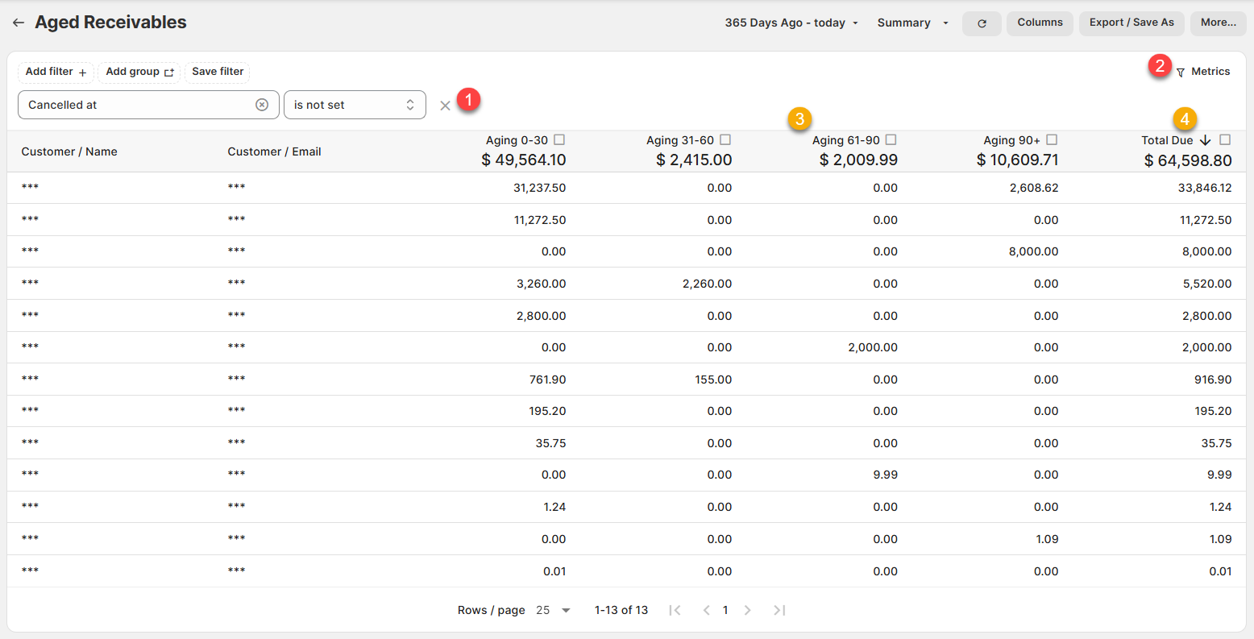1254x639 pixels.
Task: Check the Aging 0-30 column checkbox
Action: (x=559, y=139)
